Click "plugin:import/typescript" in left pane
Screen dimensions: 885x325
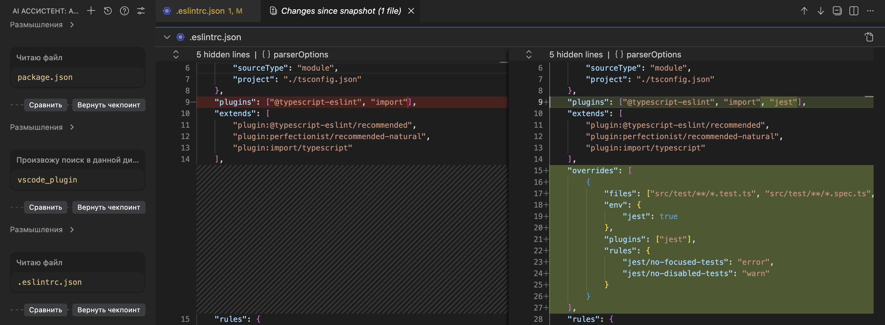click(292, 148)
